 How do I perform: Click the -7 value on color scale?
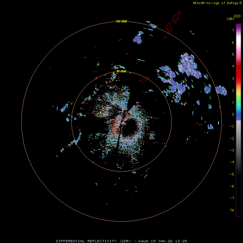232,198
